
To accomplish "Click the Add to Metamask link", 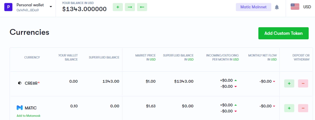I will coord(29,116).
